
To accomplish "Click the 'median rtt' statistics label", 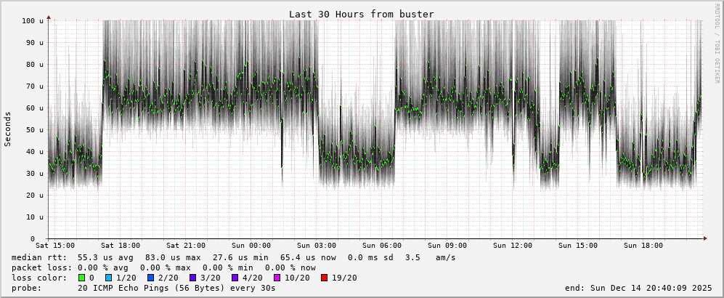I will point(38,257).
